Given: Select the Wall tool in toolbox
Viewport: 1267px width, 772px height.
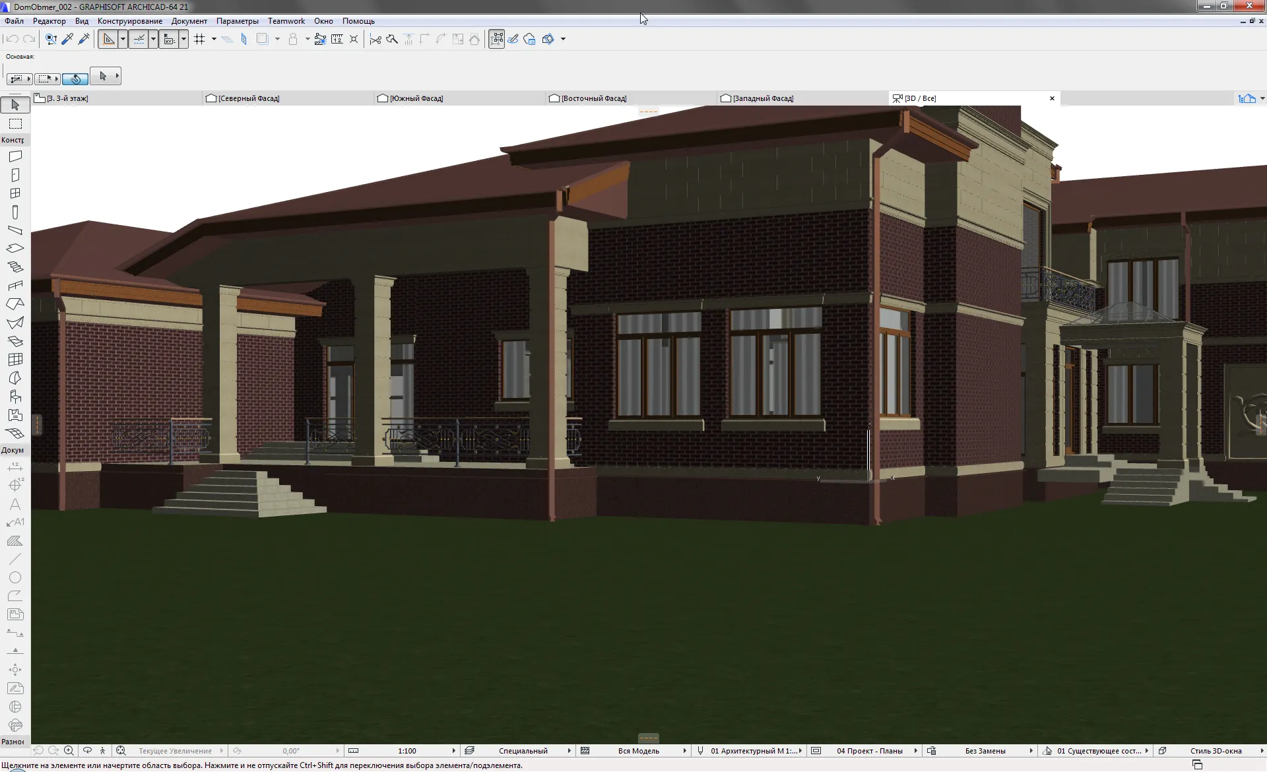Looking at the screenshot, I should (15, 156).
